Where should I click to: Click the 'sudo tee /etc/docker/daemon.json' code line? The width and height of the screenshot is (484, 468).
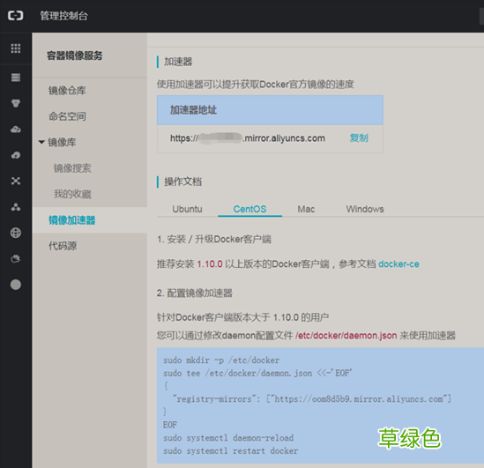[x=257, y=374]
